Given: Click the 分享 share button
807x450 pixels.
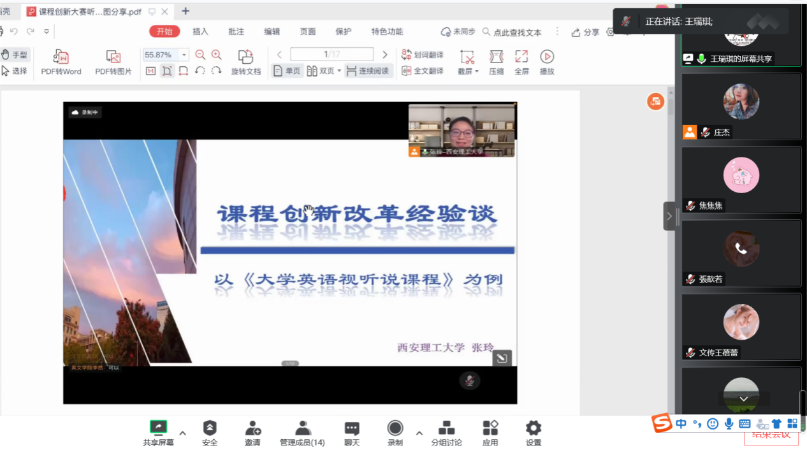Looking at the screenshot, I should pos(585,32).
